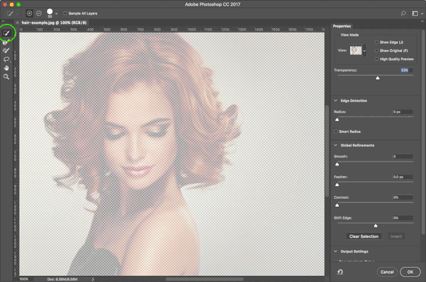Click the Clear Selection button
The image size is (426, 282).
pos(363,236)
